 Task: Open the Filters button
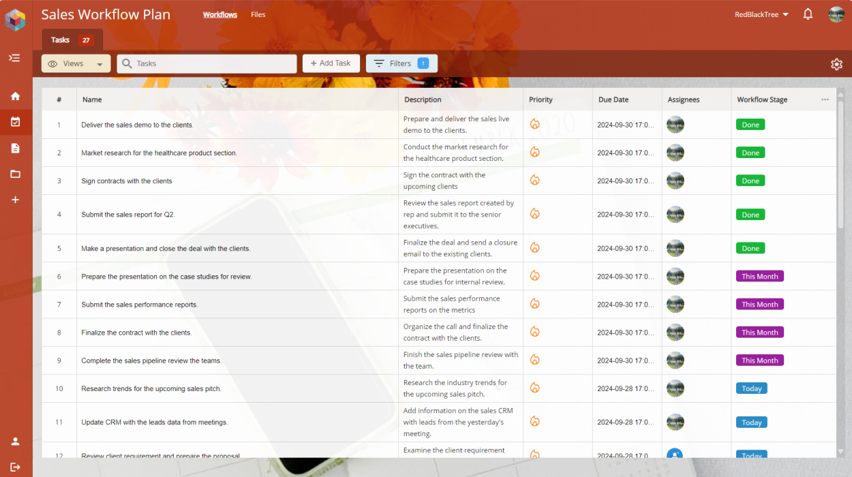(x=401, y=63)
